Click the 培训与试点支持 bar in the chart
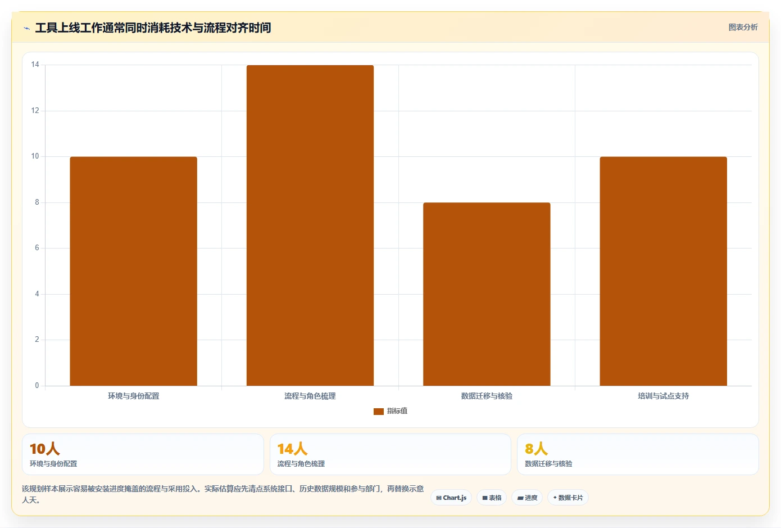 [664, 271]
